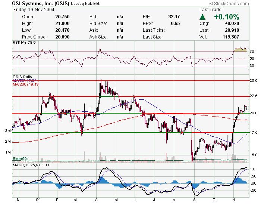Click the StockCharts.com copyright text
Viewport: 261px width, 204px height.
click(229, 3)
